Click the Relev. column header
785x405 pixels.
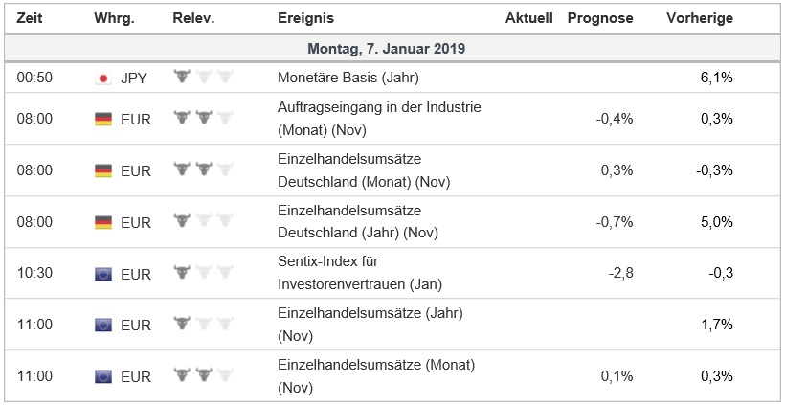coord(193,18)
